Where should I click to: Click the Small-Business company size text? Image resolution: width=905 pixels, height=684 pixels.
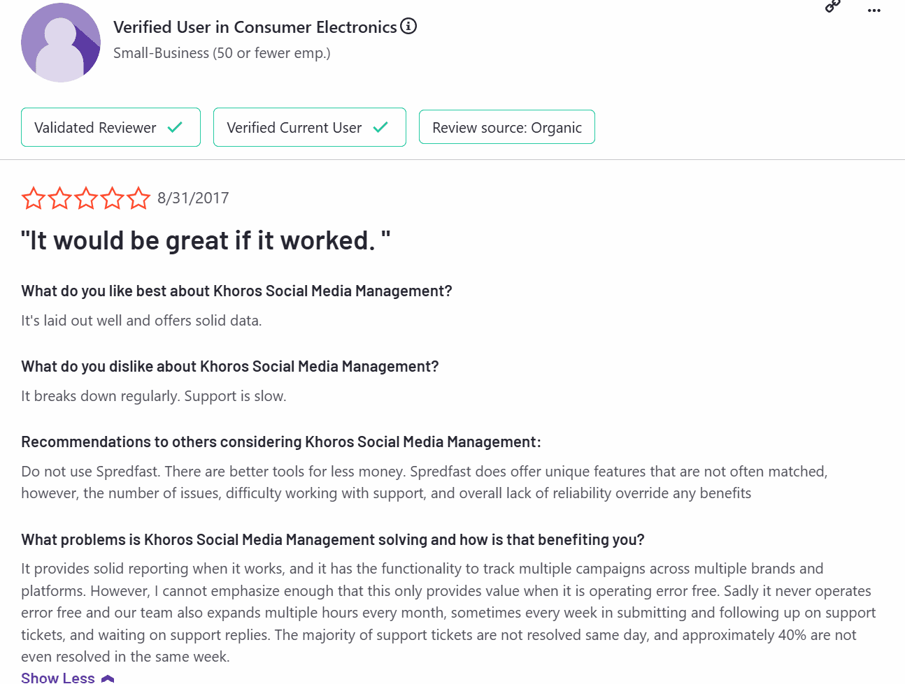pyautogui.click(x=222, y=53)
